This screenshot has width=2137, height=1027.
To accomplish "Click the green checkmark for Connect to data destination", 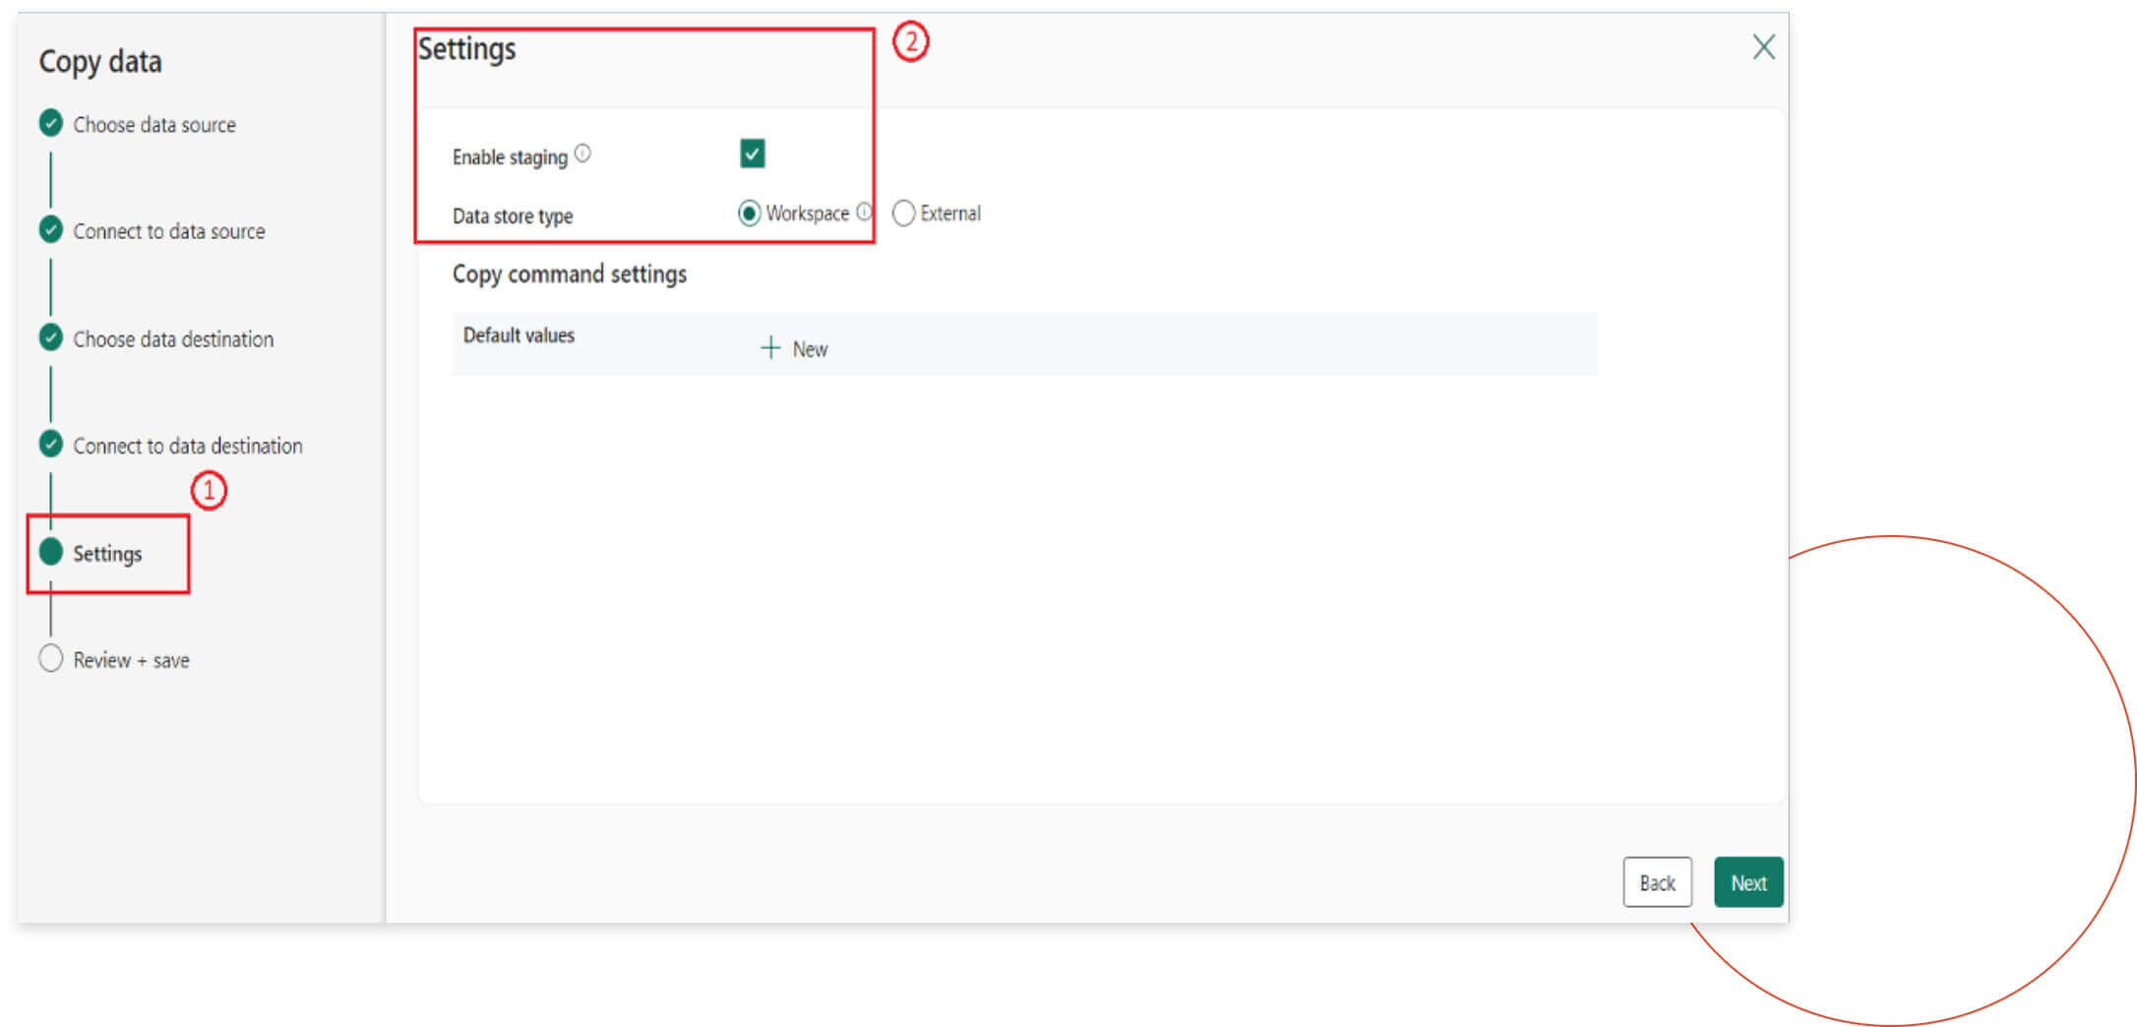I will (x=51, y=444).
